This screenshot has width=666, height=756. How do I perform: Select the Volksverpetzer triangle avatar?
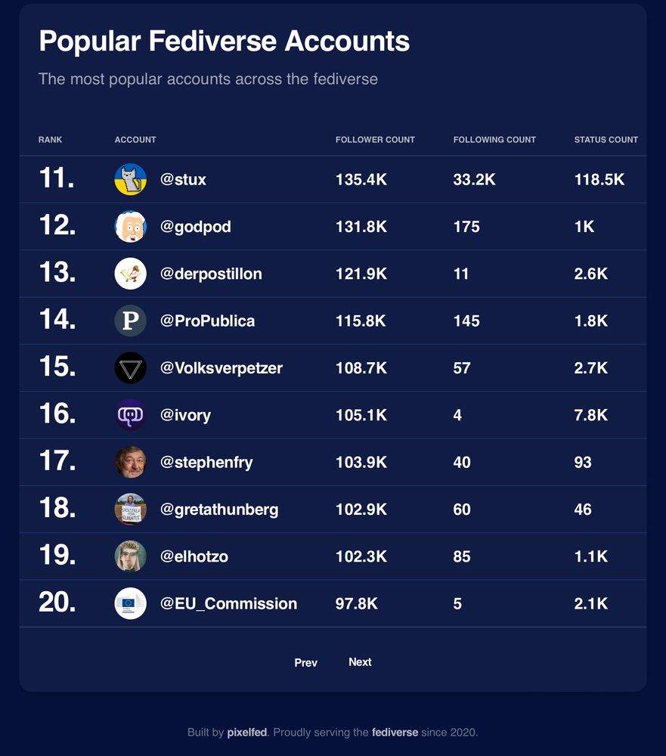point(130,368)
